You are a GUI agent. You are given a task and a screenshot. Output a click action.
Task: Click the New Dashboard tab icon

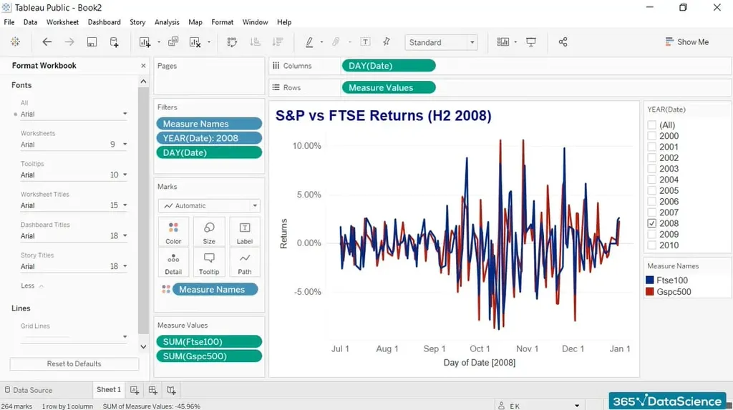153,390
